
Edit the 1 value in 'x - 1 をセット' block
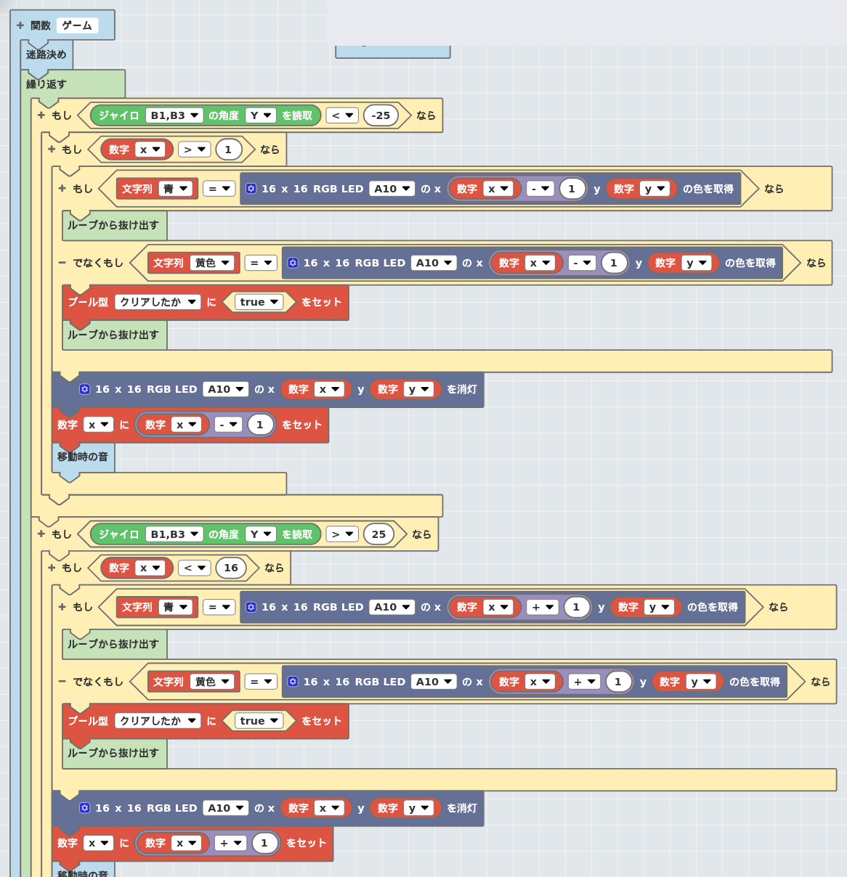(x=260, y=425)
